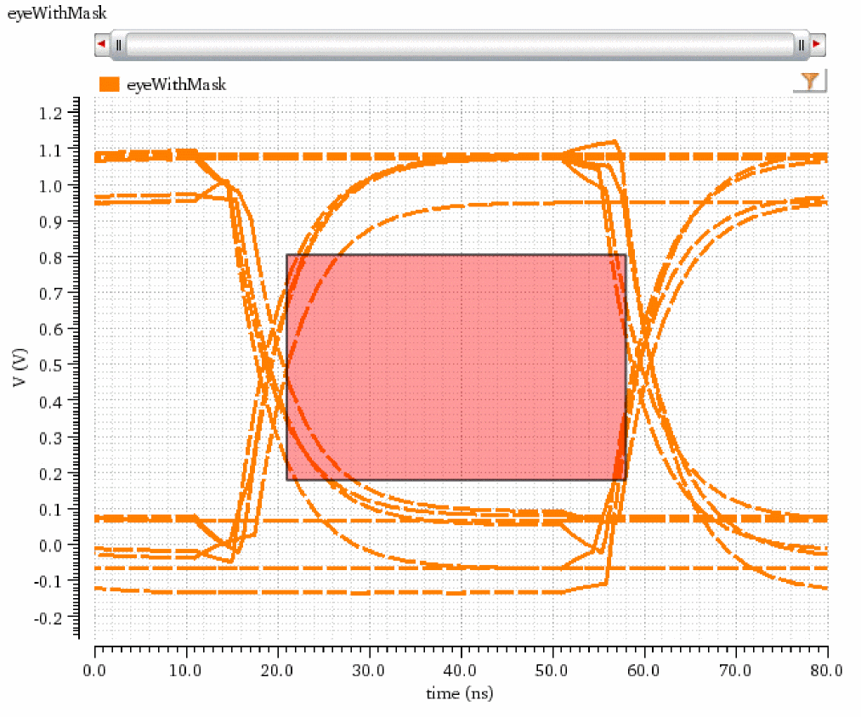Click the left grip handle of zoom bar
The width and height of the screenshot is (861, 717).
click(x=119, y=44)
